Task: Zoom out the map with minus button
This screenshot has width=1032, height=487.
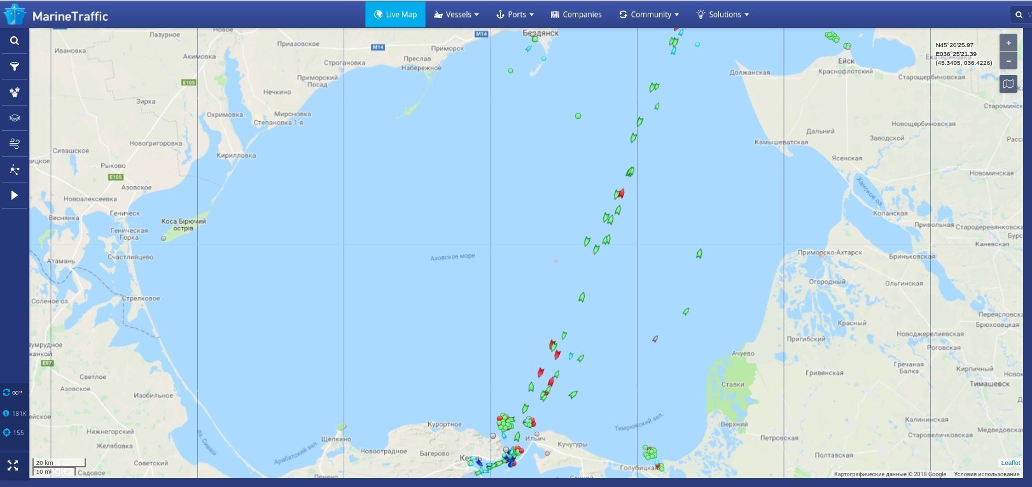Action: coord(1008,61)
